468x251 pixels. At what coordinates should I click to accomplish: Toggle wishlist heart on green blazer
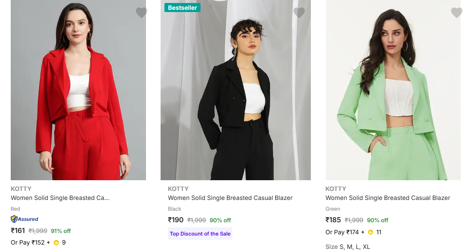(456, 13)
